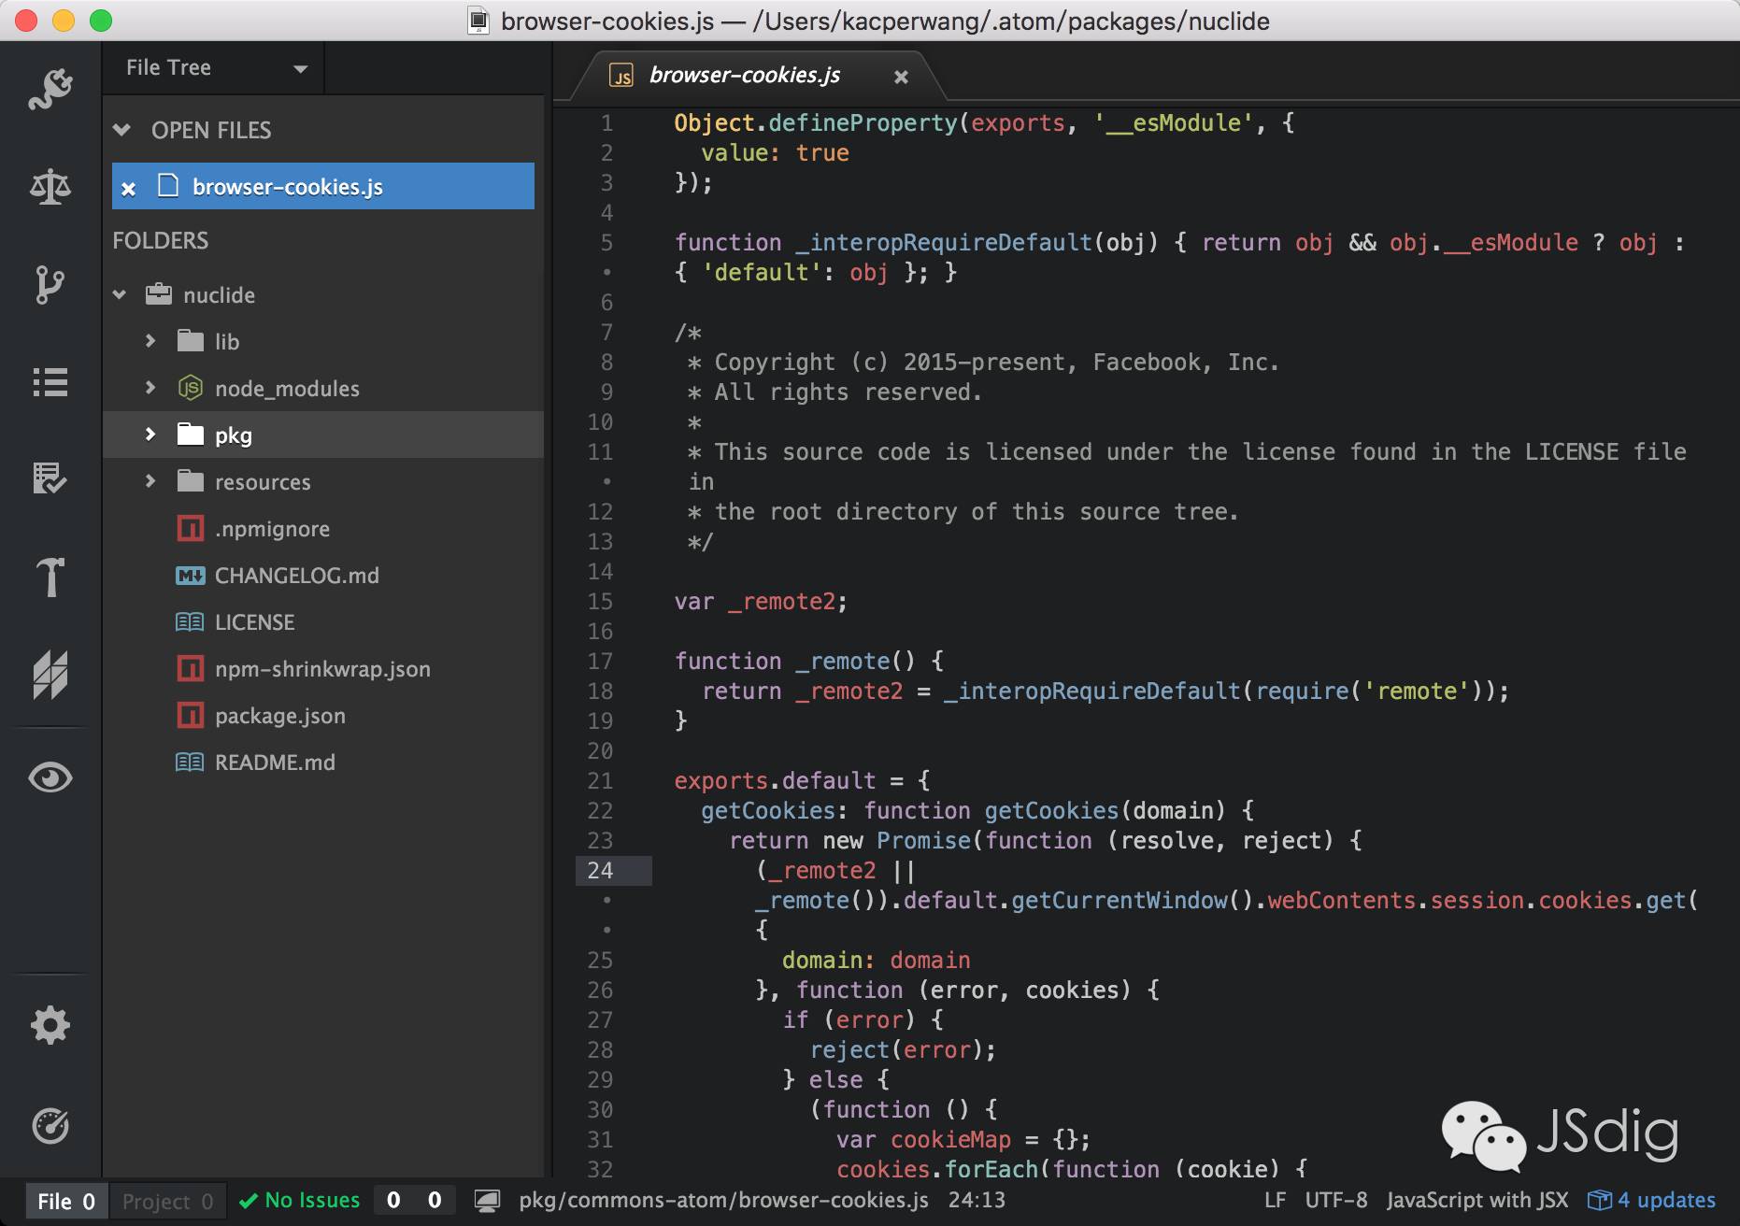This screenshot has width=1740, height=1226.
Task: Open README.md file
Action: click(275, 763)
